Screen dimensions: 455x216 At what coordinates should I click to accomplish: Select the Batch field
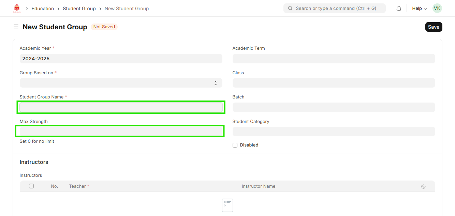click(334, 107)
